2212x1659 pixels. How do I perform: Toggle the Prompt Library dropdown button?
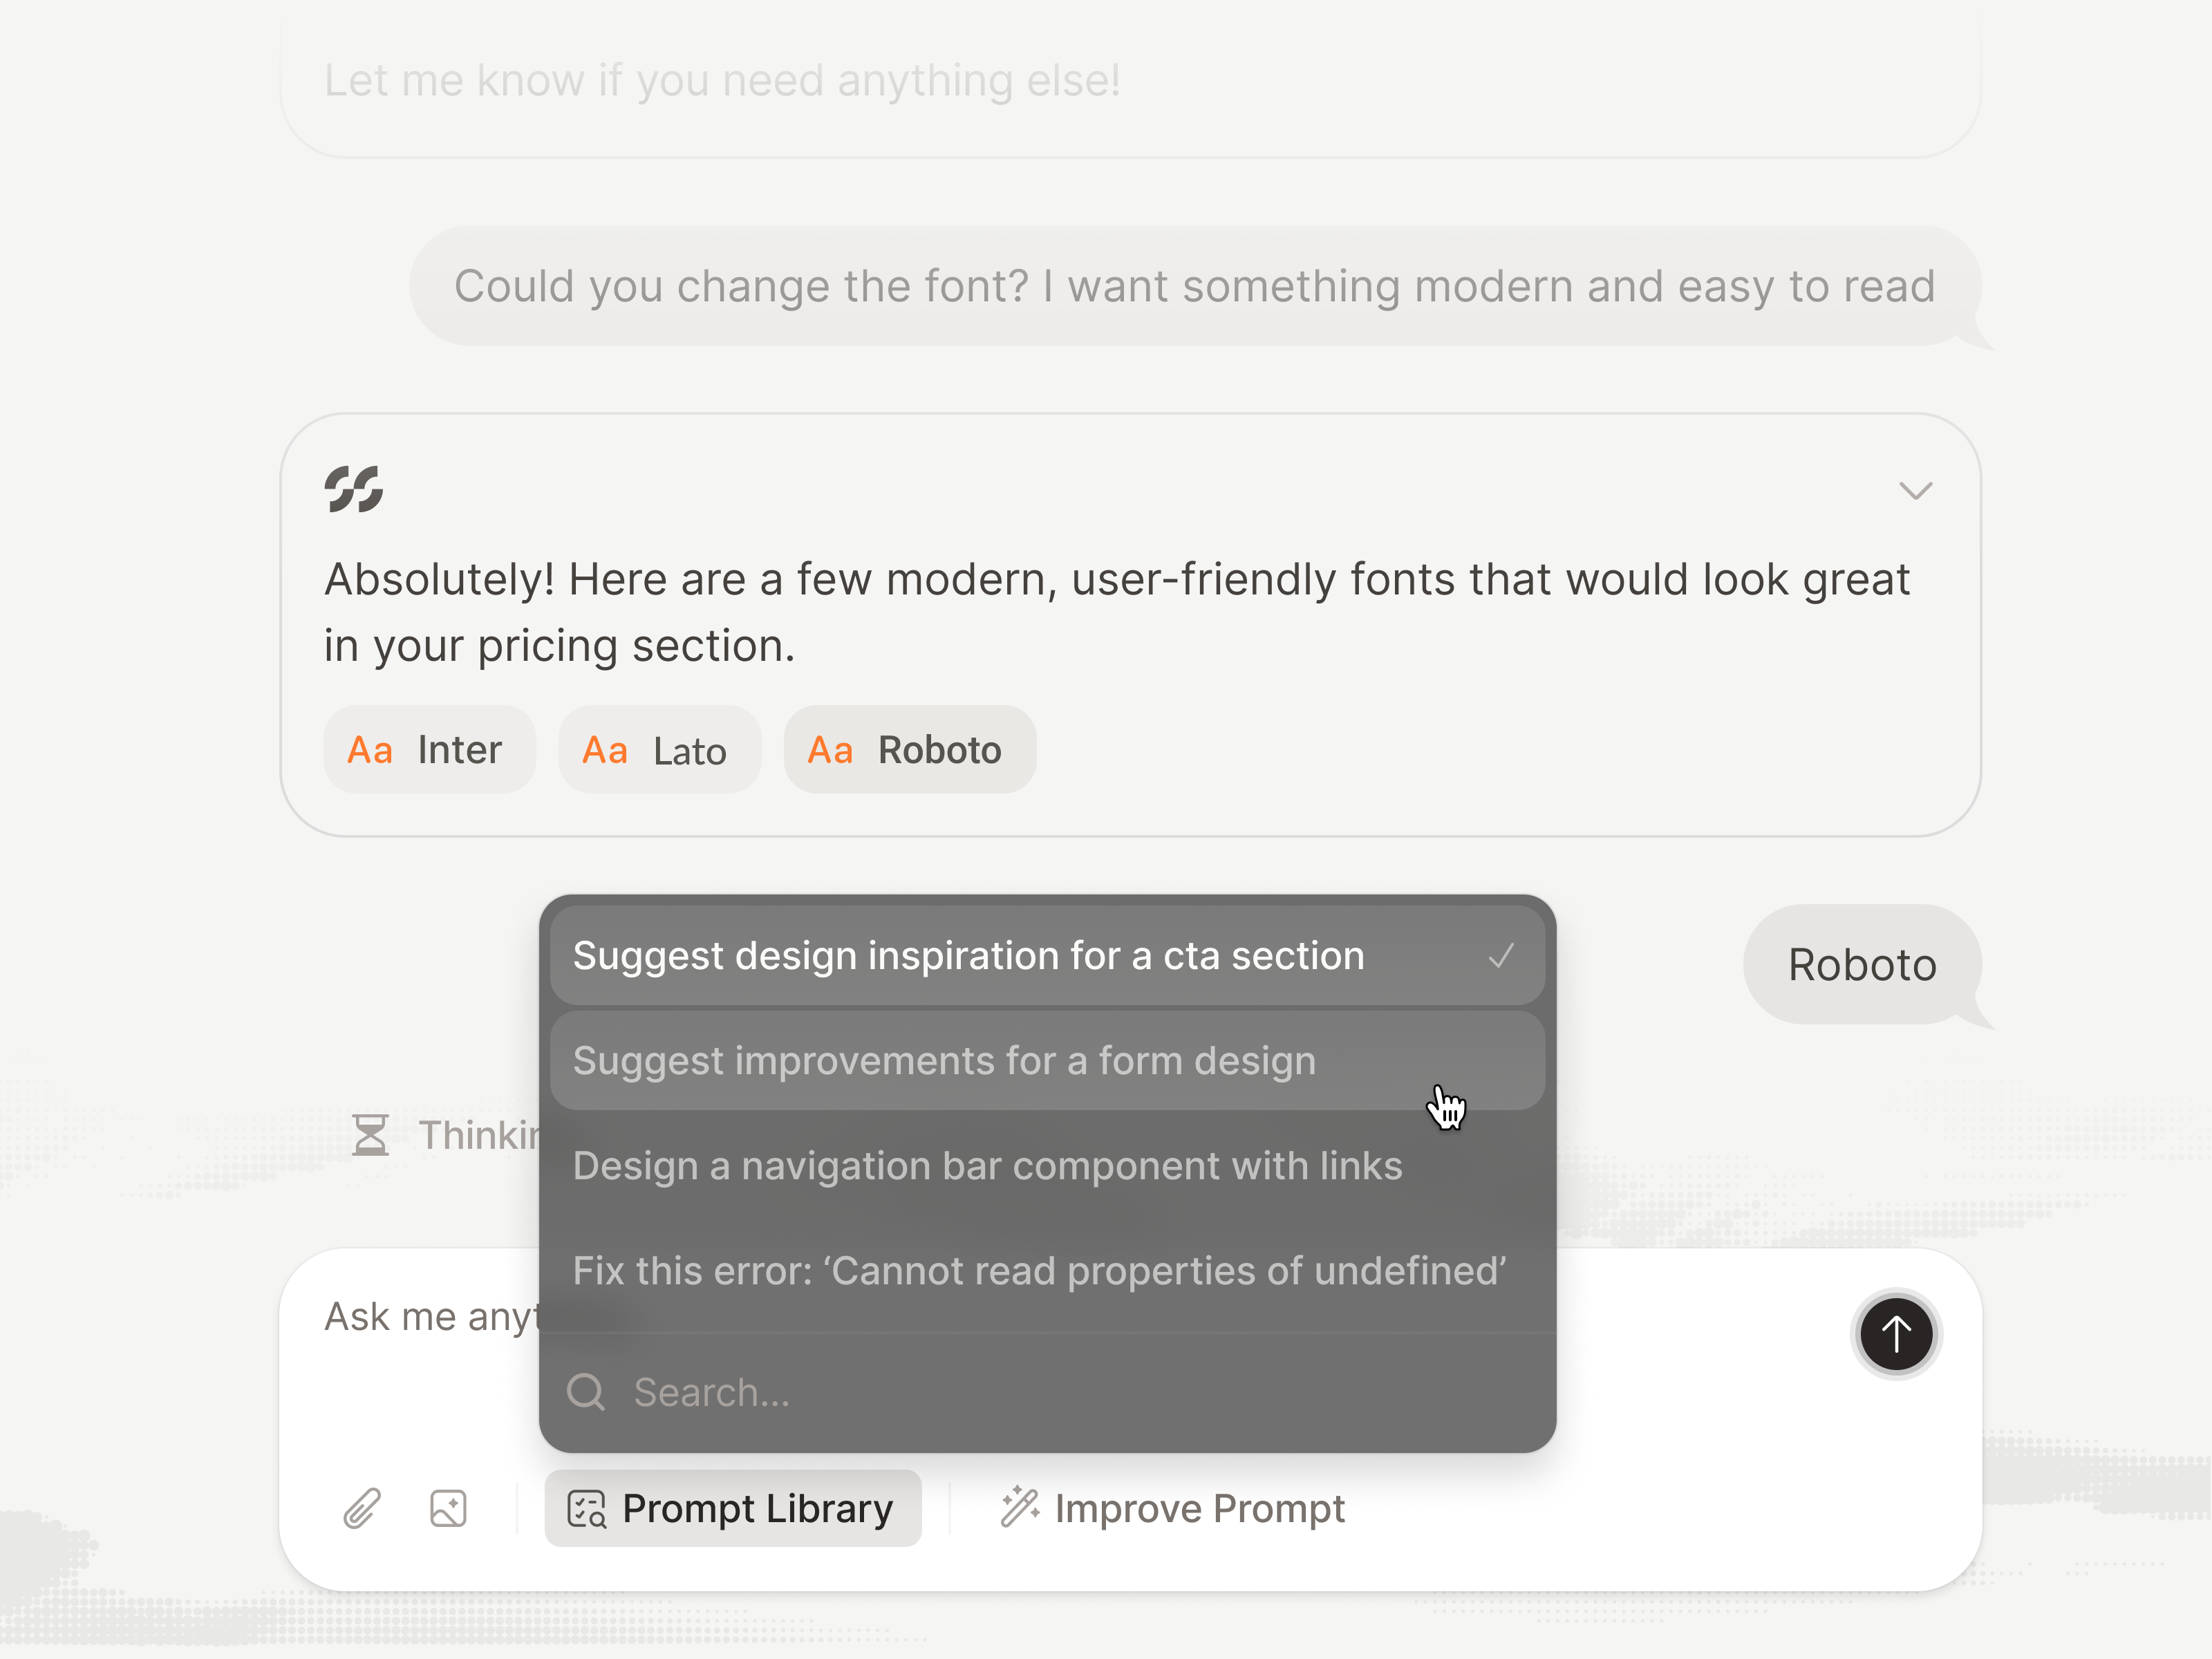coord(732,1508)
